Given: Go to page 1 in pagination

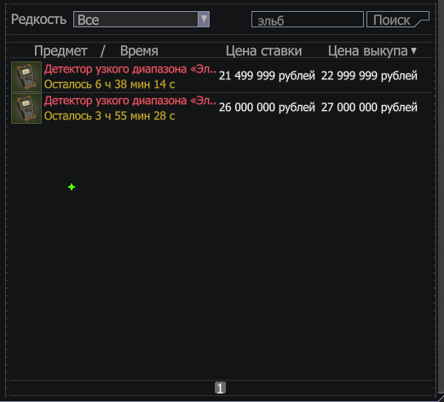Looking at the screenshot, I should click(220, 387).
